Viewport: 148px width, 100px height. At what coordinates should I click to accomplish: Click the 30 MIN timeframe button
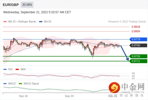pos(27,5)
